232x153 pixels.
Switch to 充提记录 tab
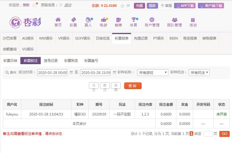pos(141,38)
